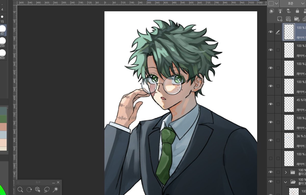The width and height of the screenshot is (306, 195).
Task: Hide the 45 % opacity layer
Action: point(271,104)
